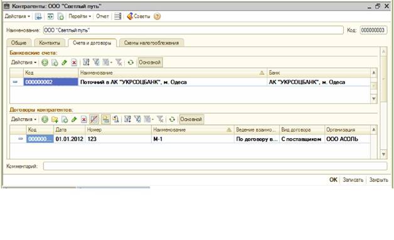Viewport: 394px width, 240px height.
Task: Disable filter icon in contracts toolbar
Action: pos(160,119)
